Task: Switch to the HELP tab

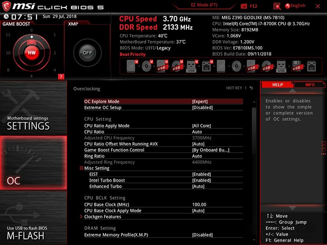Action: [x=277, y=84]
